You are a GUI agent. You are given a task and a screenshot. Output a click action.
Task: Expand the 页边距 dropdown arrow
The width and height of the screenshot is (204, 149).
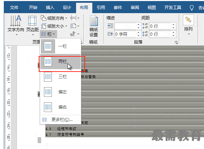pos(33,35)
